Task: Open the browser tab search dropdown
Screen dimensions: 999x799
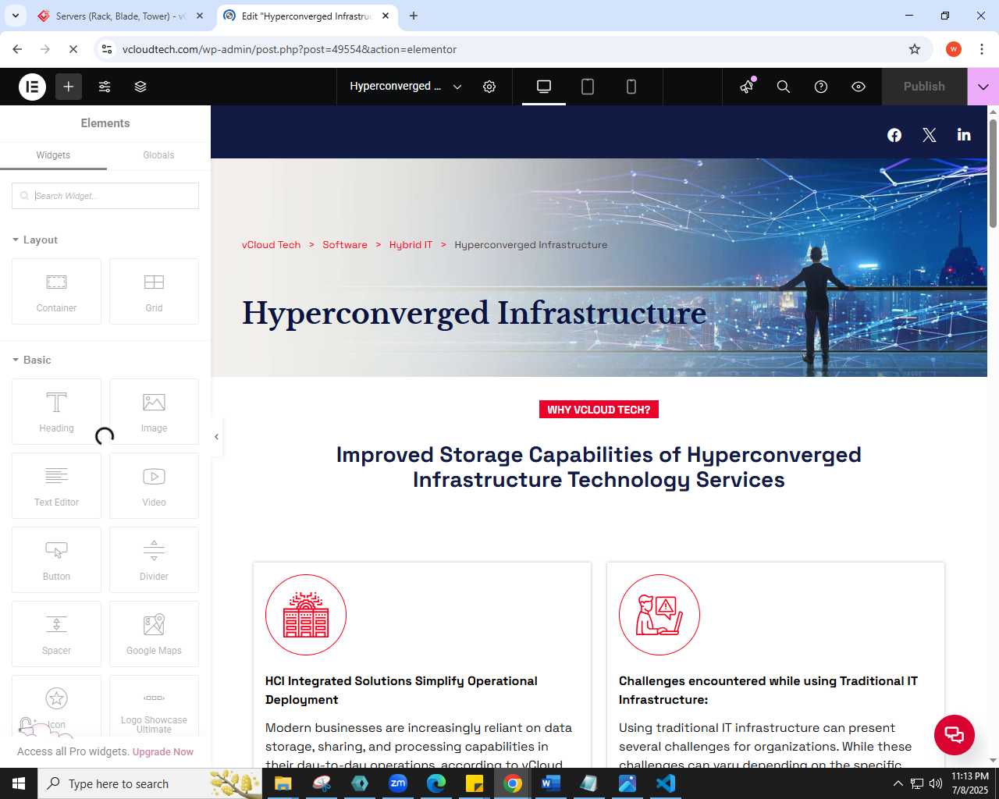Action: point(15,16)
